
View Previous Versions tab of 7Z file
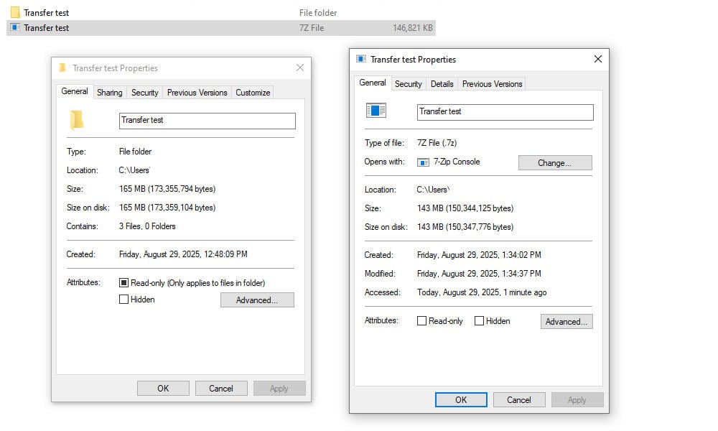point(492,84)
